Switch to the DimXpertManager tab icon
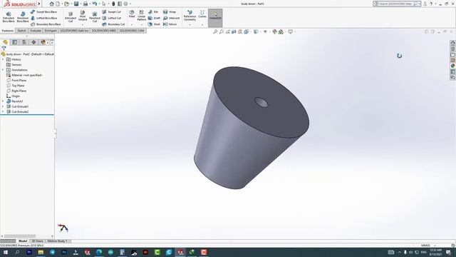The image size is (456, 257). click(33, 42)
